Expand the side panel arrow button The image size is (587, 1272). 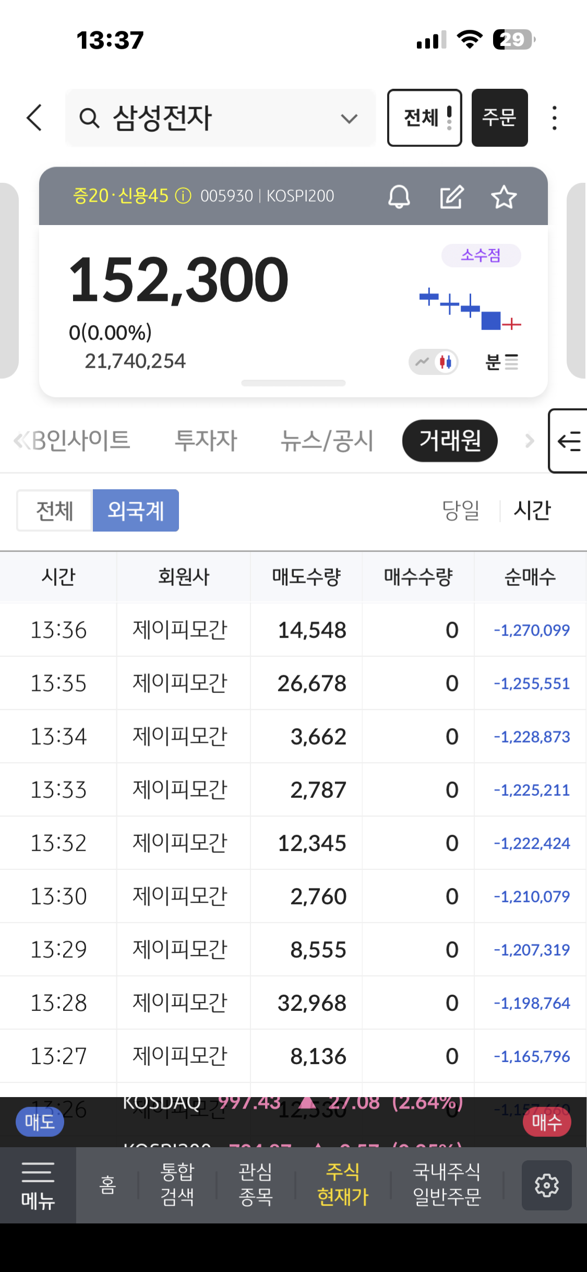[x=568, y=441]
